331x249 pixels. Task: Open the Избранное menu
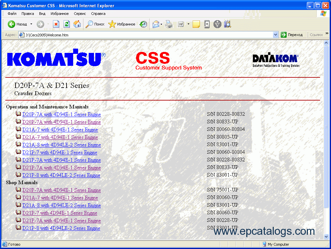pyautogui.click(x=60, y=14)
